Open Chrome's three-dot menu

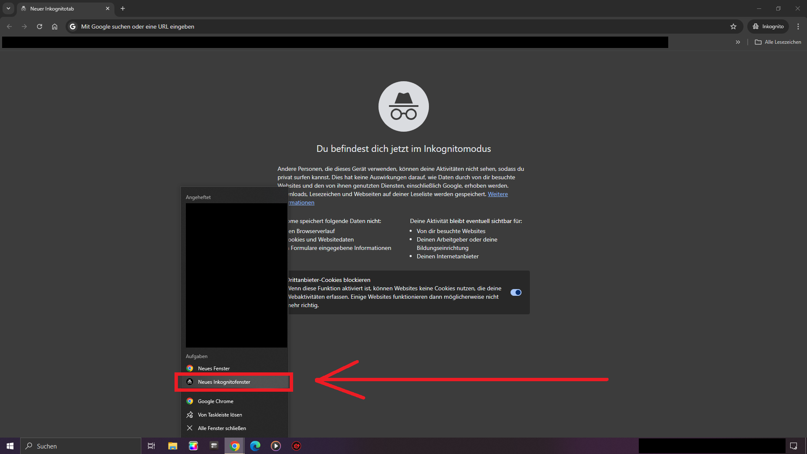pos(798,27)
